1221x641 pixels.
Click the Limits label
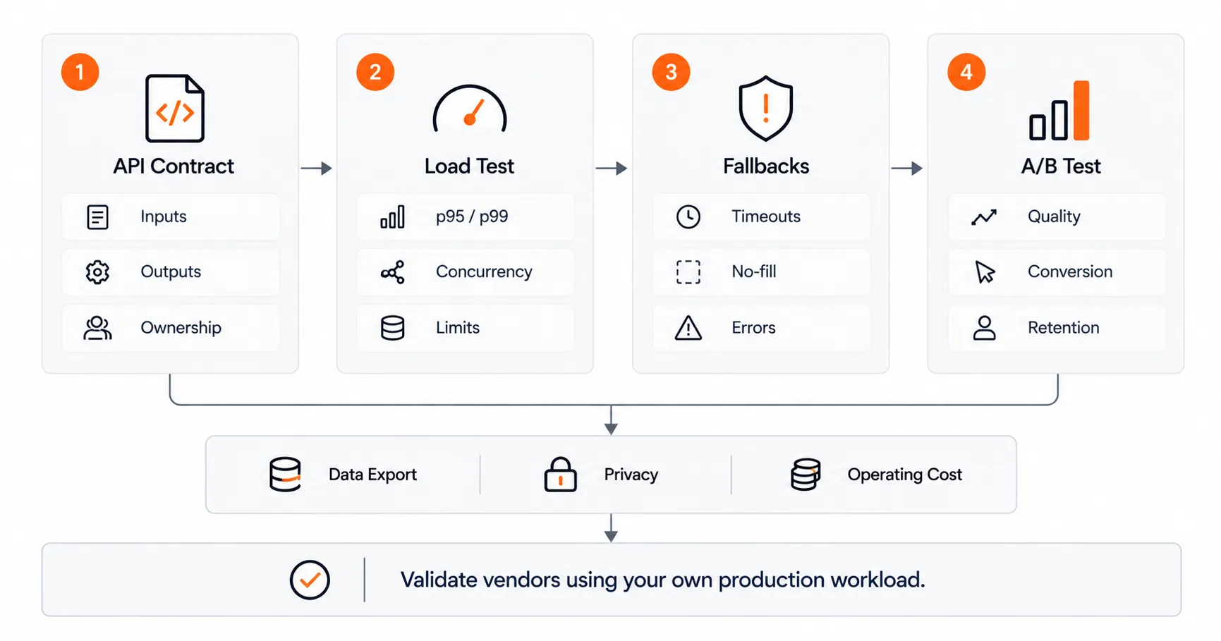pos(458,327)
